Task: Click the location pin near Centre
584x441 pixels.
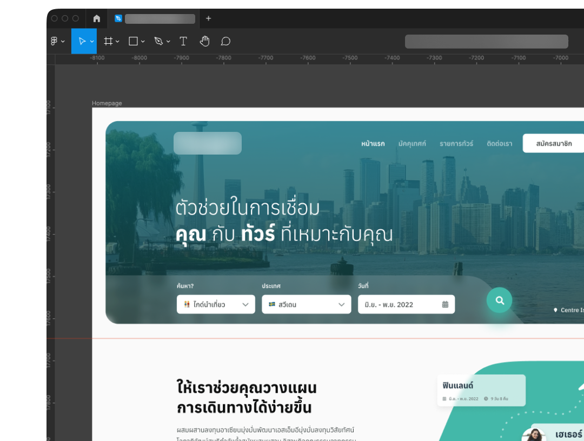Action: pos(555,310)
